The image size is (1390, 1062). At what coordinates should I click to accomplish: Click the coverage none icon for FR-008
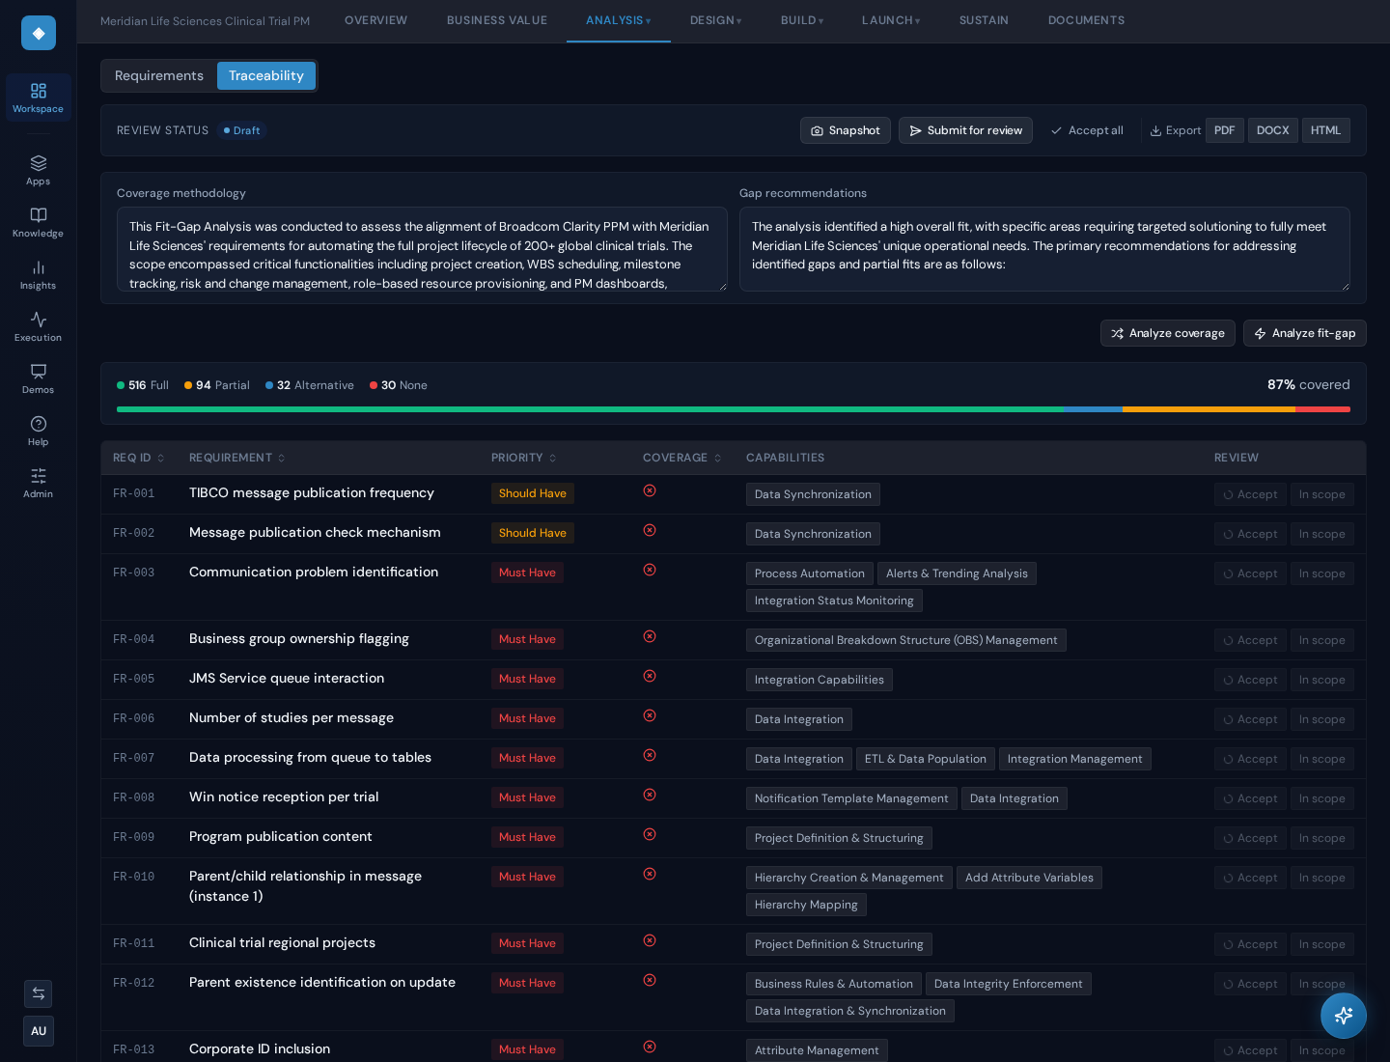(x=650, y=795)
